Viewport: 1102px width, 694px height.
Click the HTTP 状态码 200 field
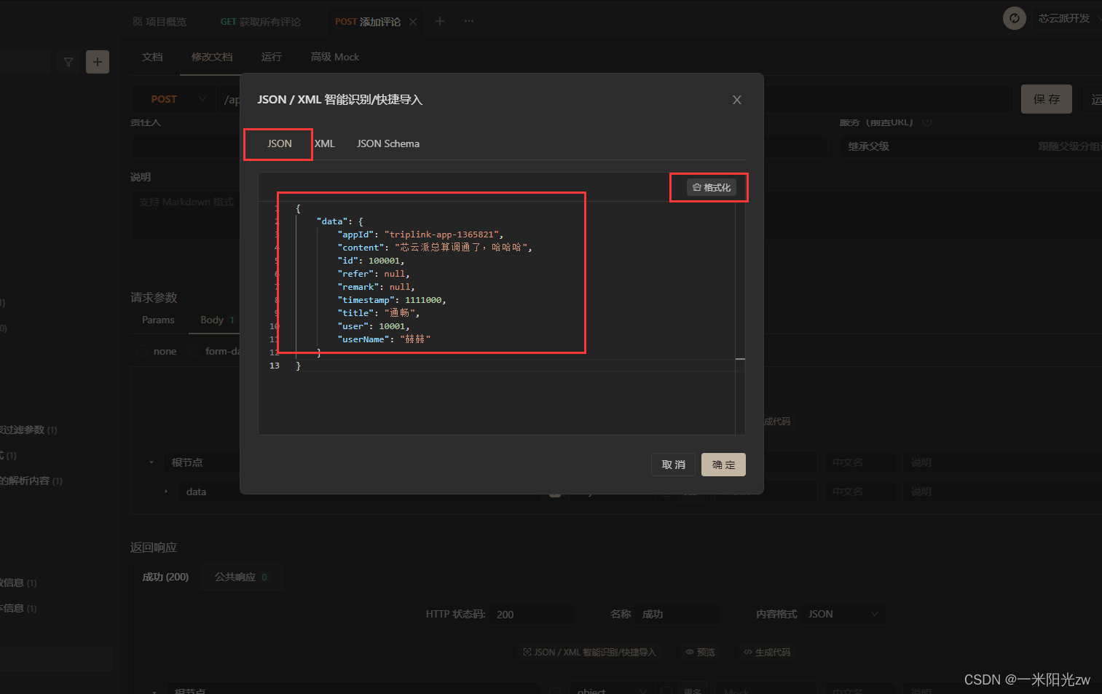[x=532, y=614]
